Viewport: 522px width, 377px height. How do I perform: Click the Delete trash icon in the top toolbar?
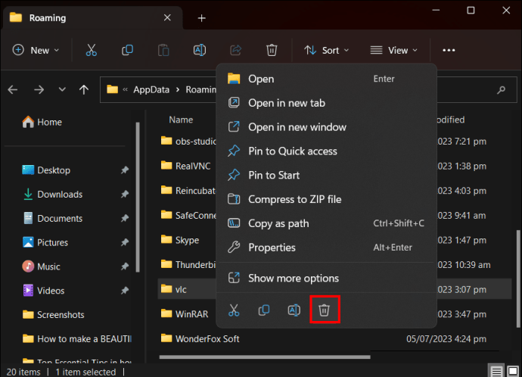pos(272,50)
